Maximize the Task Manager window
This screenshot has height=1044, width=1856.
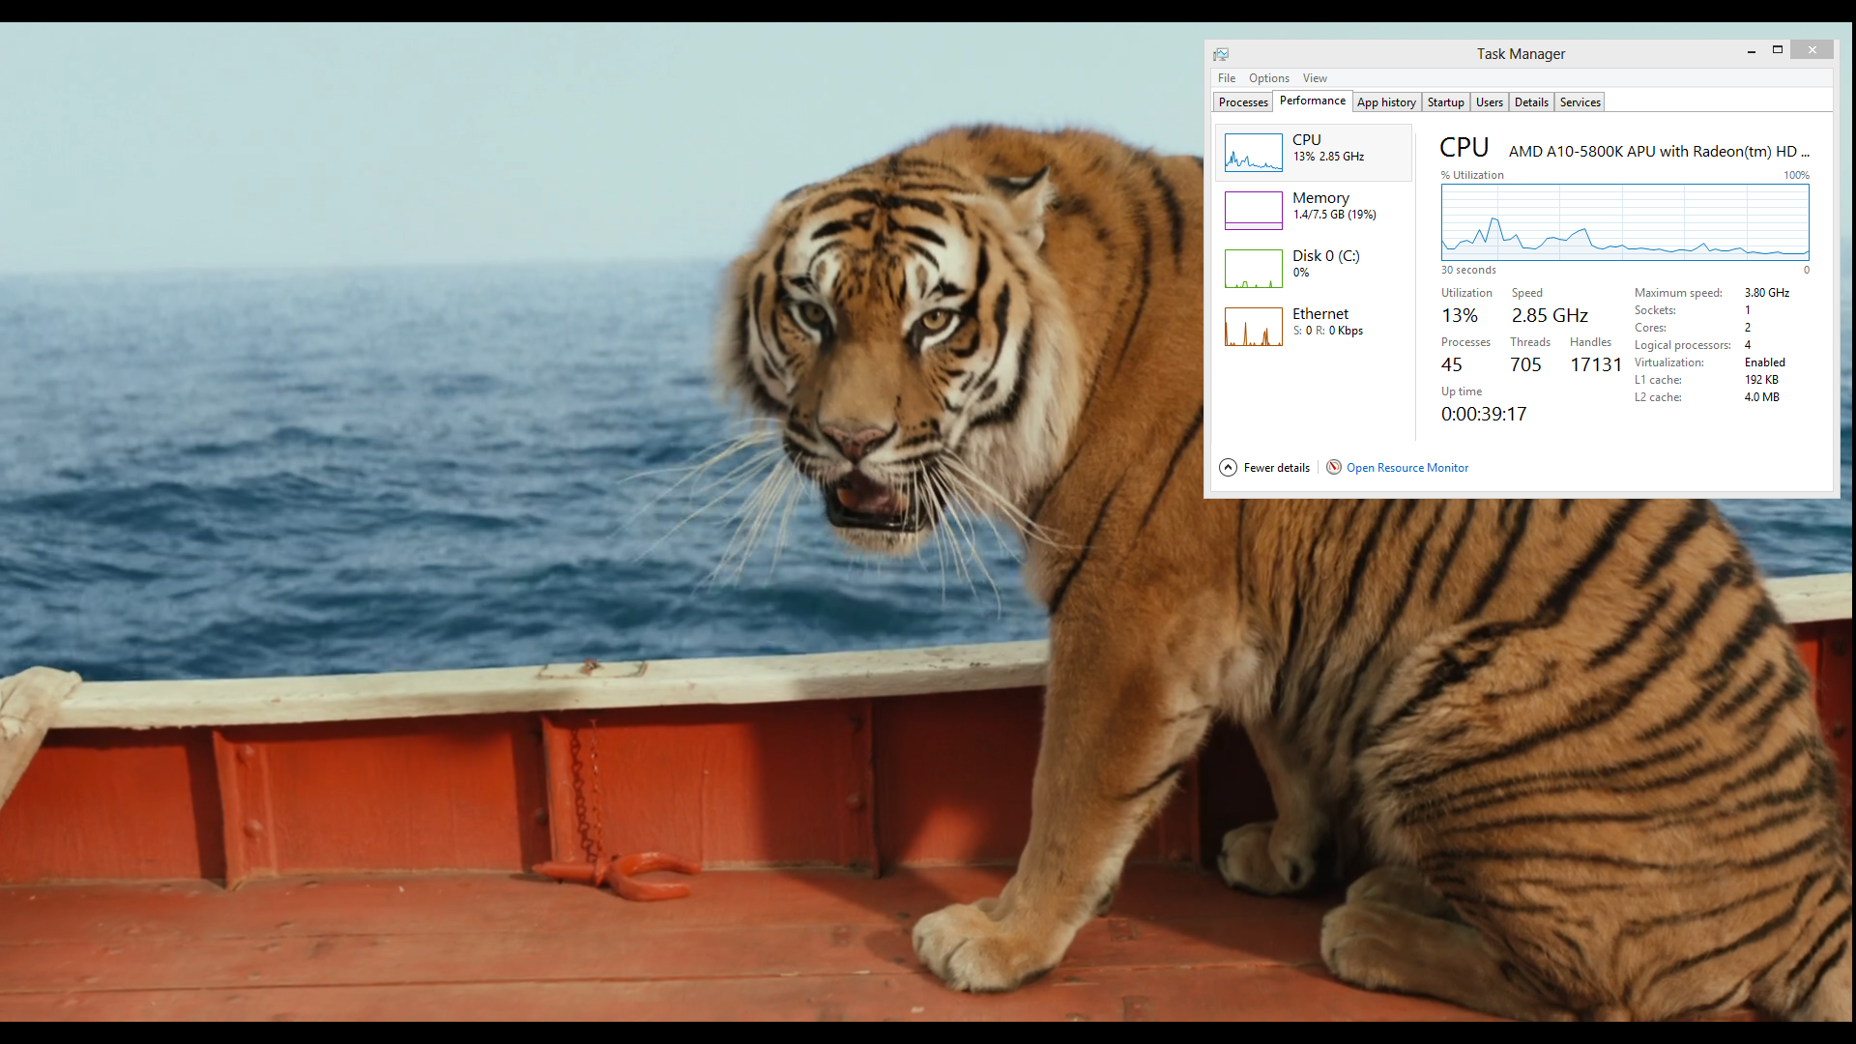(x=1778, y=50)
